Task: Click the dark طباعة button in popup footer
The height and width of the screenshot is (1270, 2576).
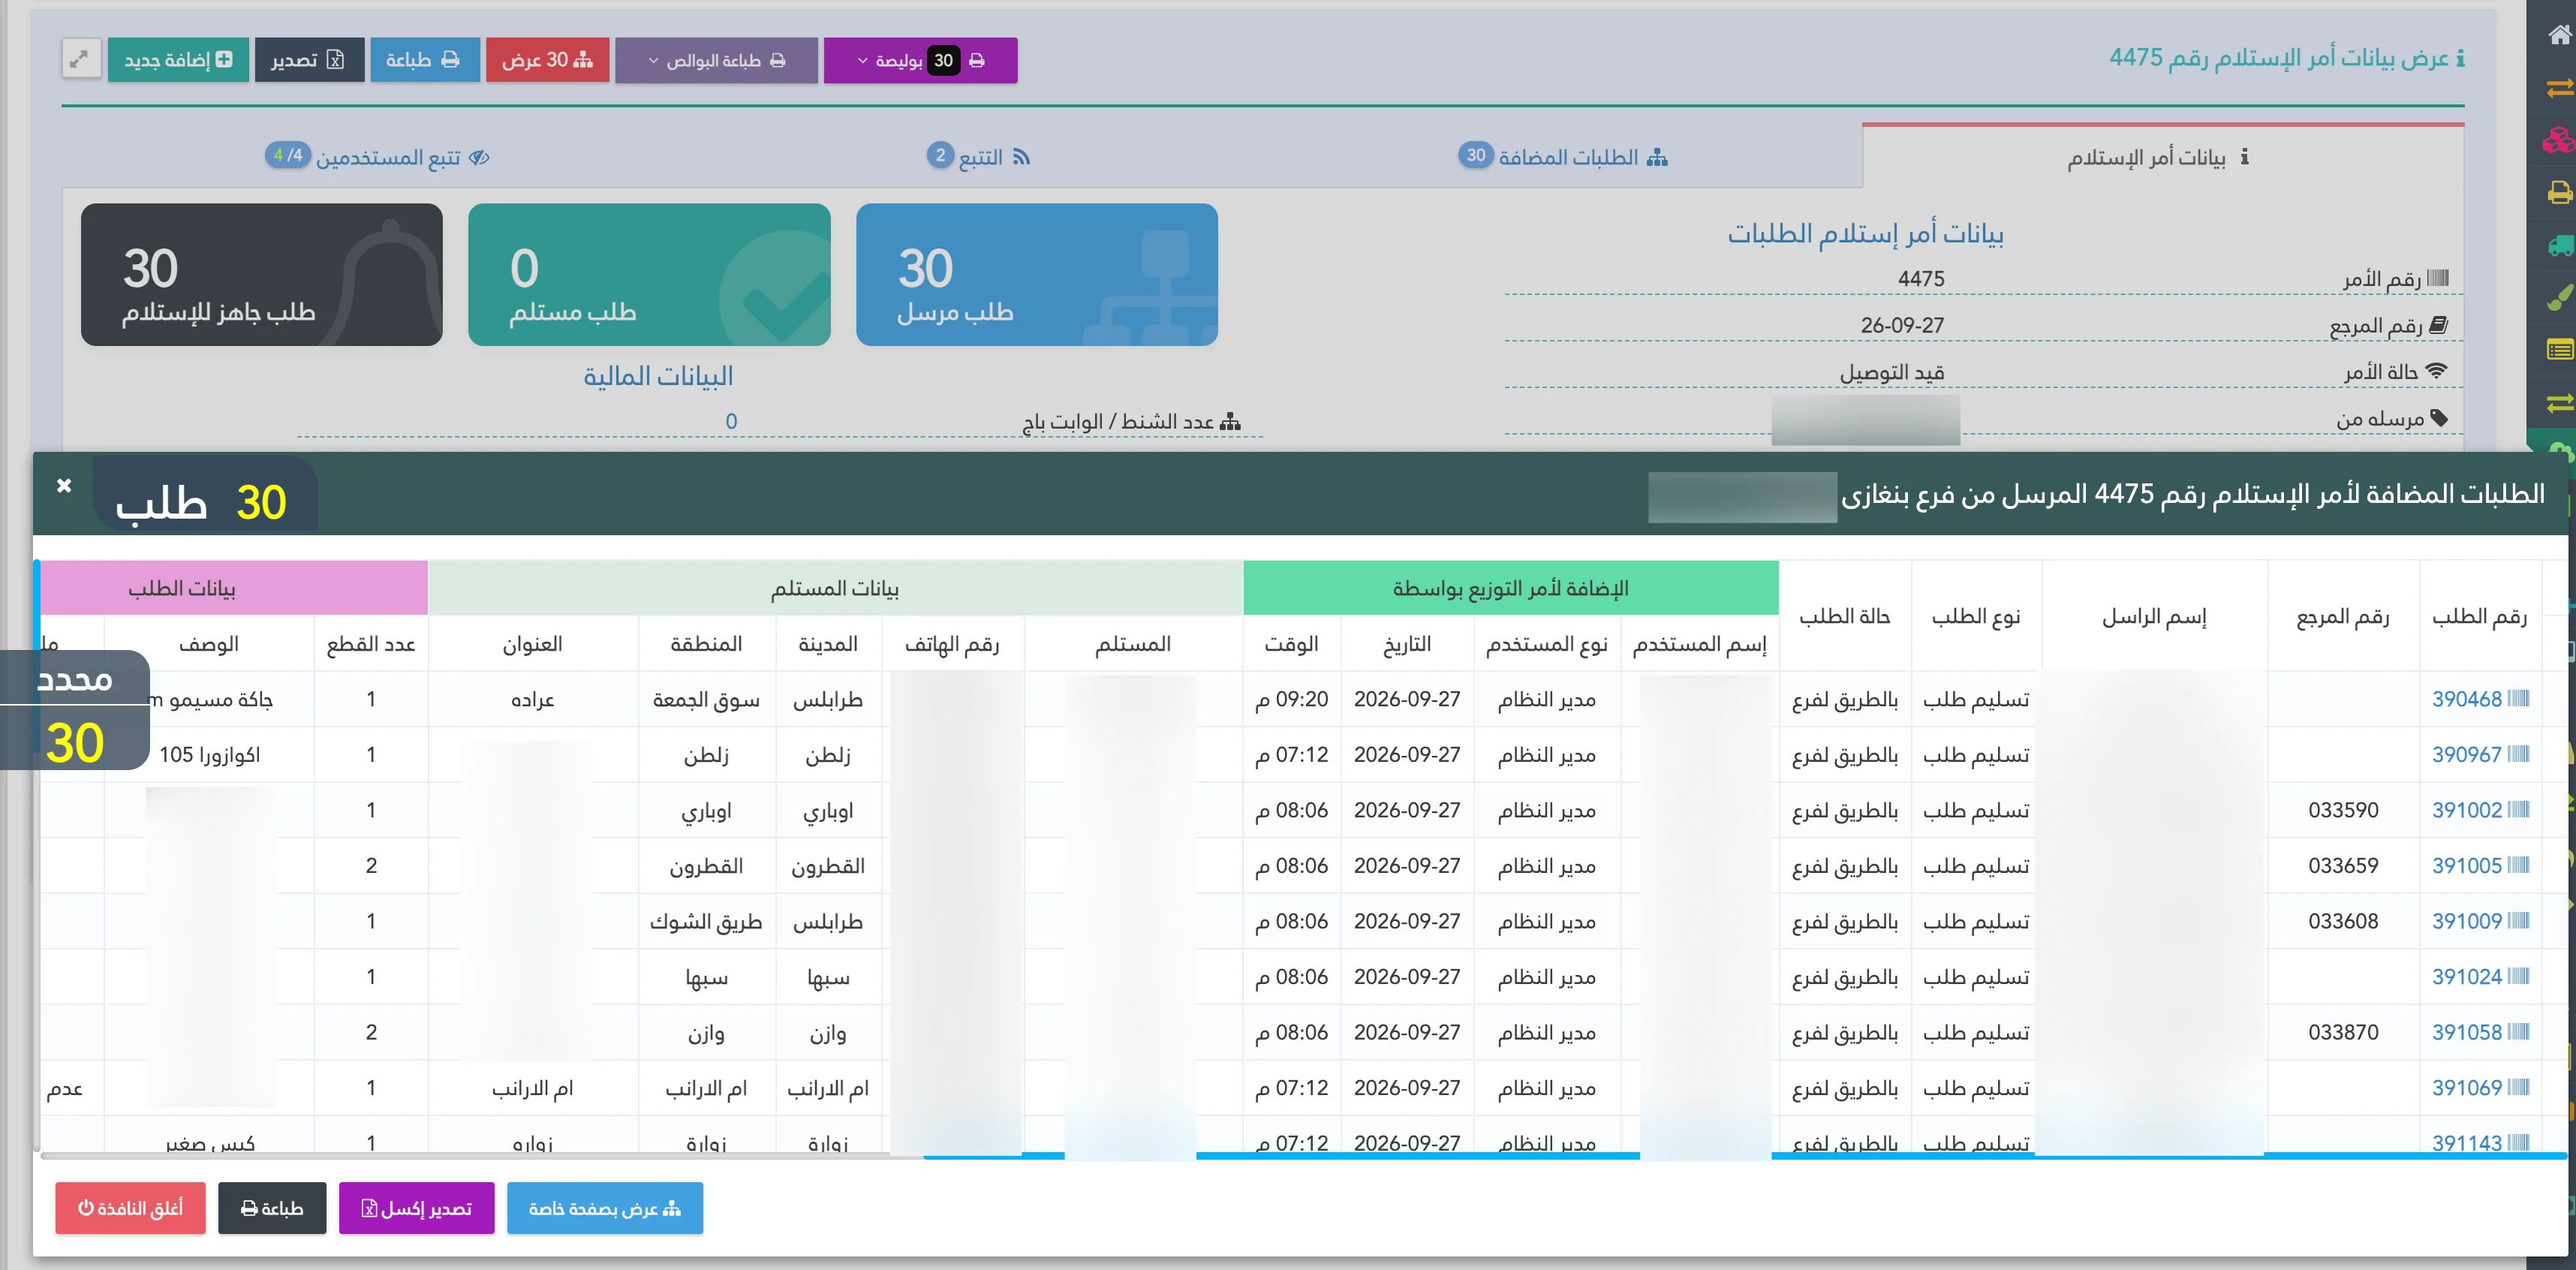Action: (272, 1208)
